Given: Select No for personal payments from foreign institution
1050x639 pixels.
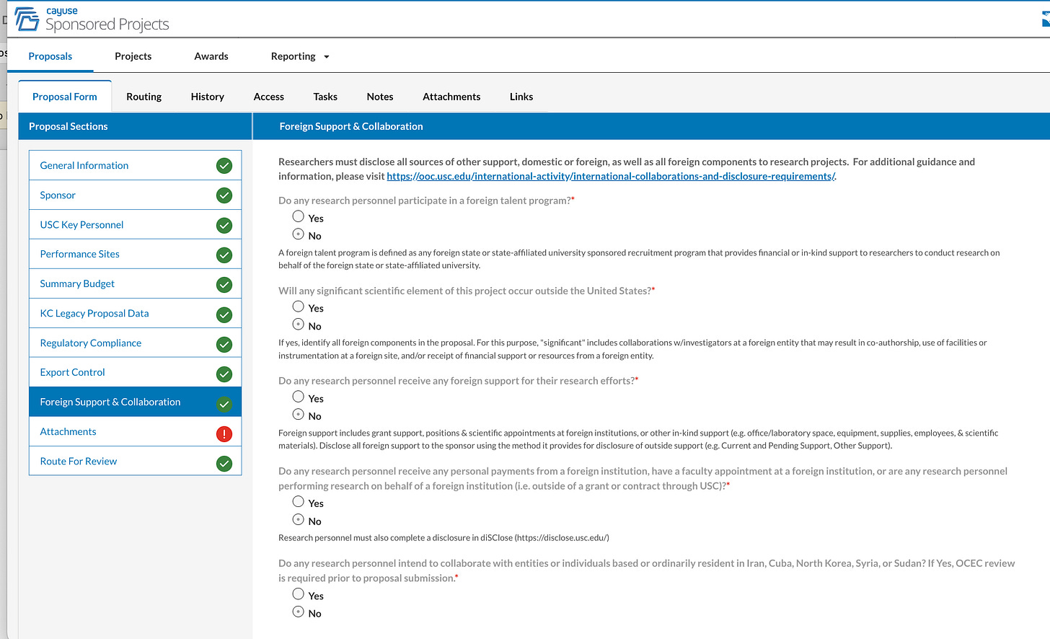Looking at the screenshot, I should (298, 519).
